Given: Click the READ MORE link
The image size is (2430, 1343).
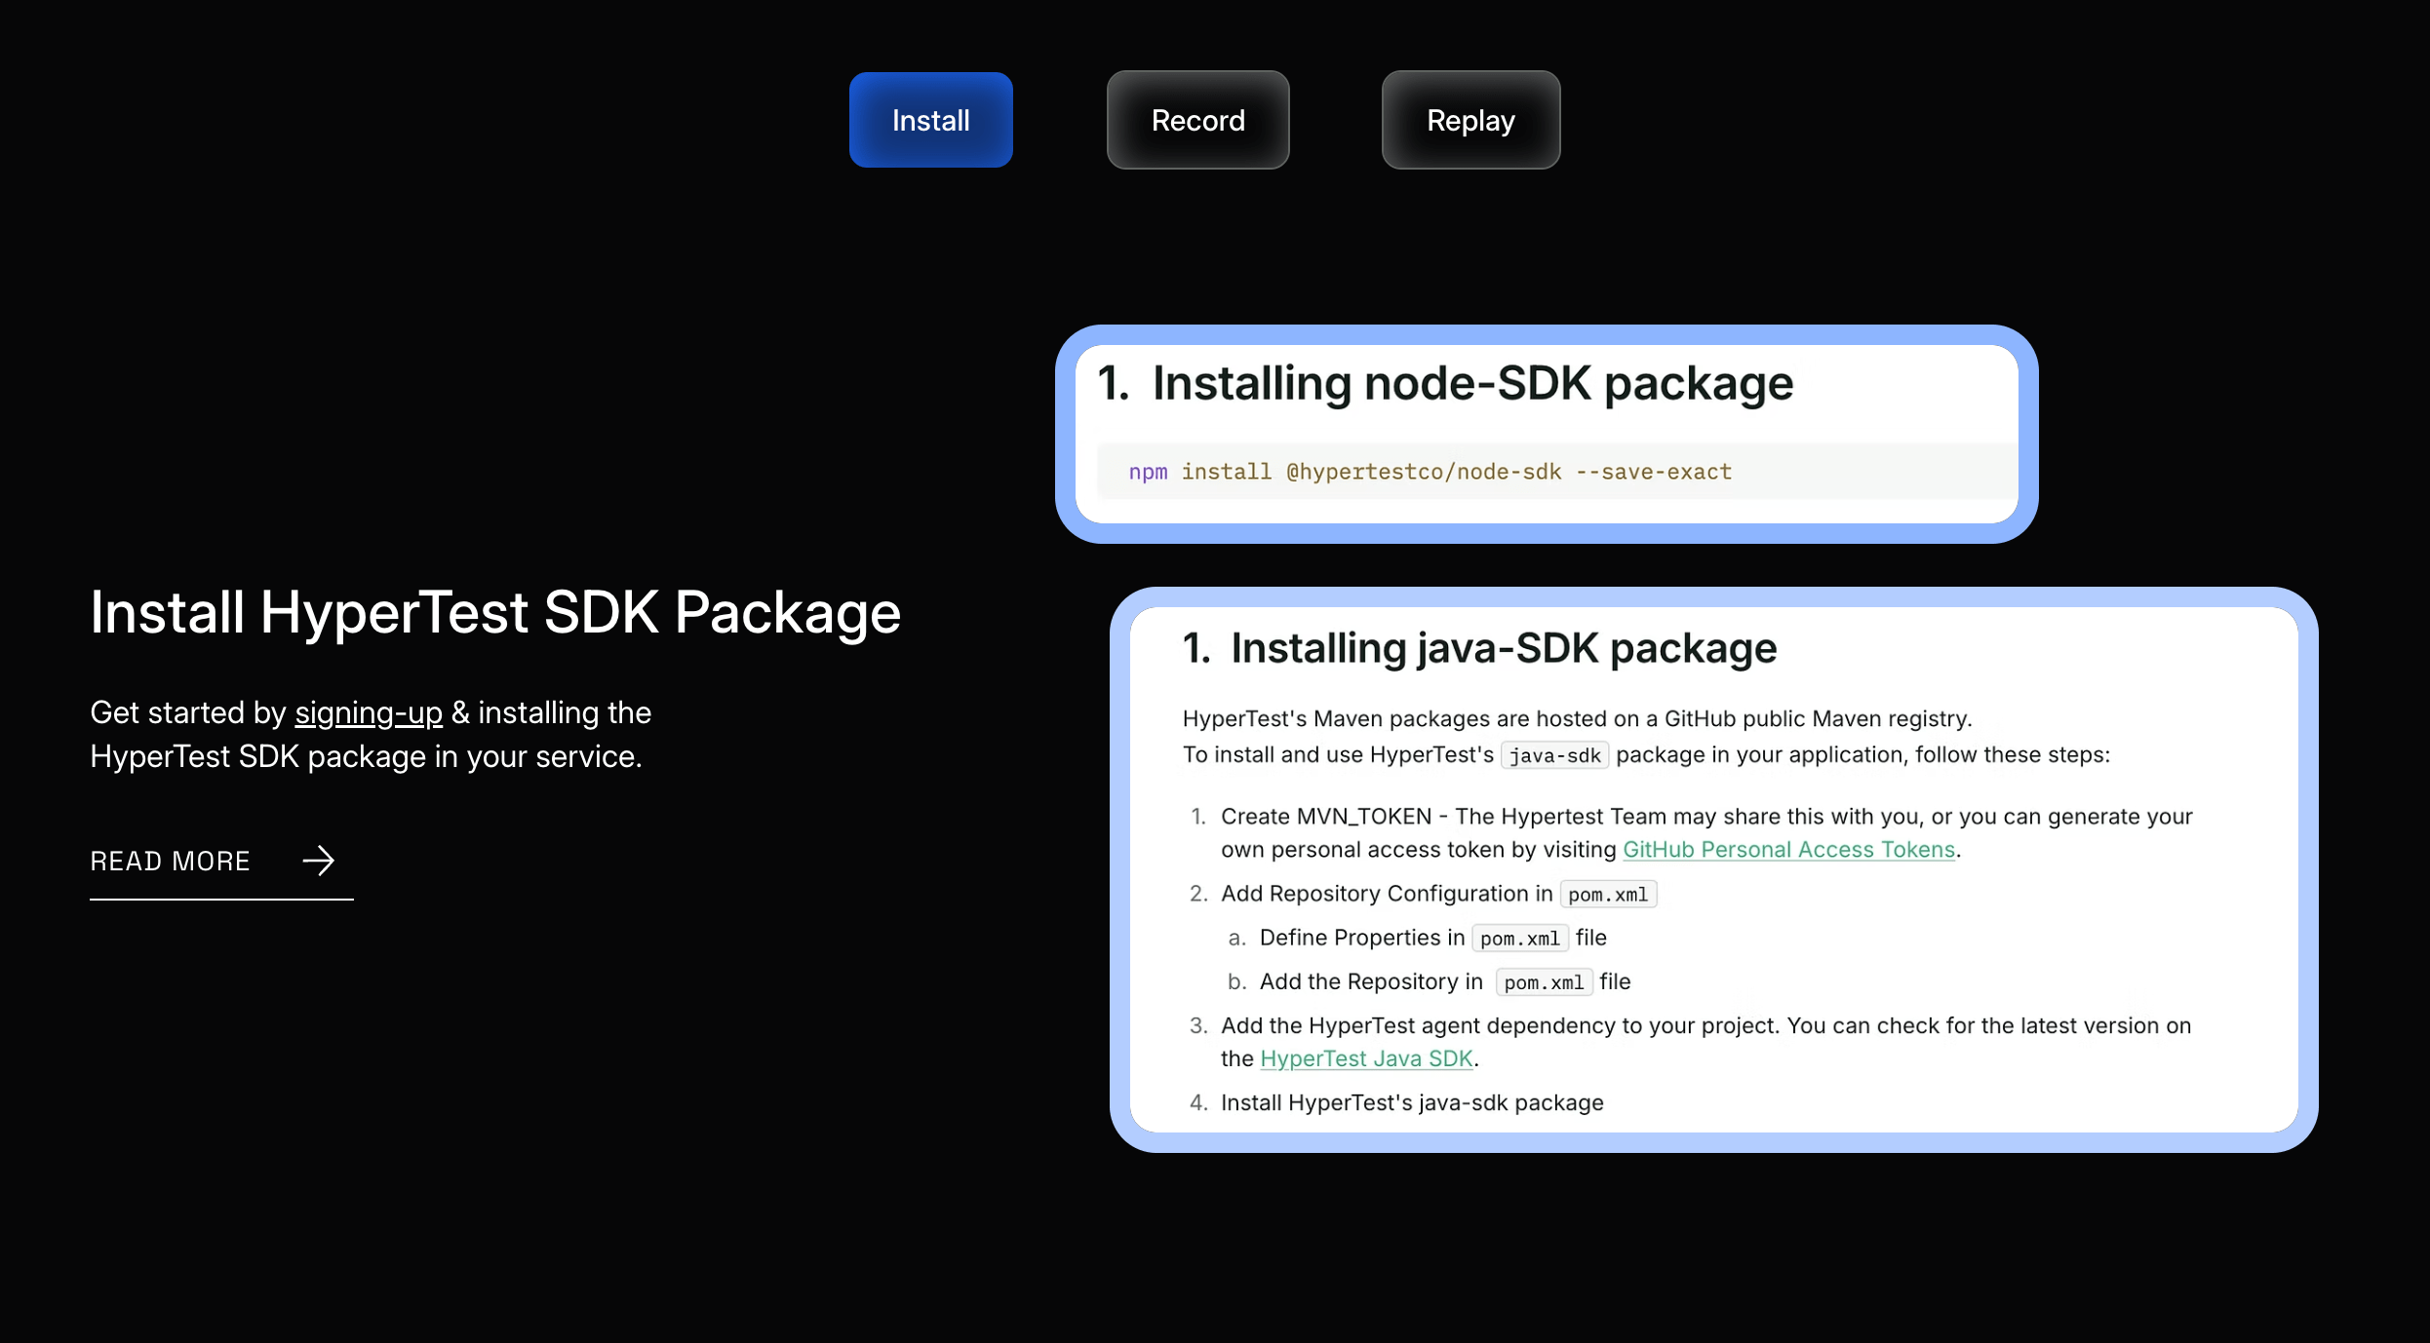Looking at the screenshot, I should tap(170, 861).
